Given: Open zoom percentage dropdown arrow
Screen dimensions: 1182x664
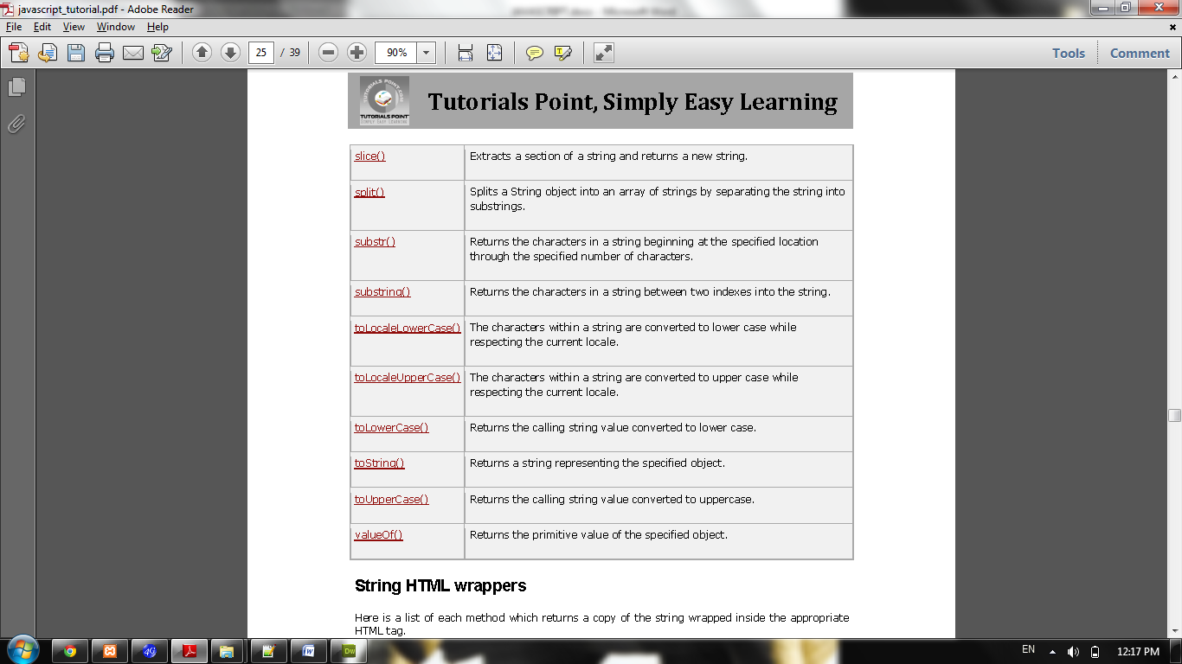Looking at the screenshot, I should [x=427, y=53].
